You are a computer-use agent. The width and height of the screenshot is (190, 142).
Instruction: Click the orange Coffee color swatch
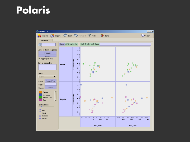click(40, 92)
